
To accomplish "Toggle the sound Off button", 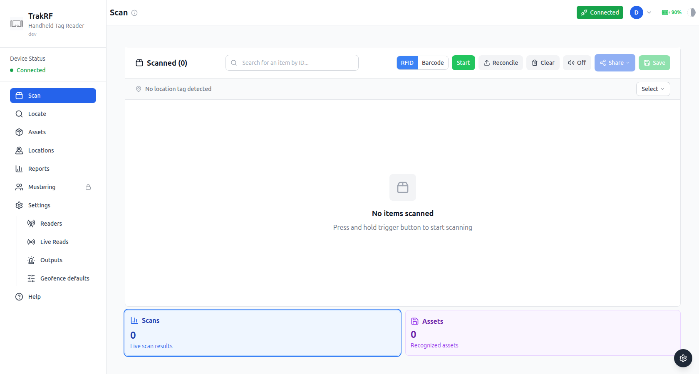I will click(577, 63).
